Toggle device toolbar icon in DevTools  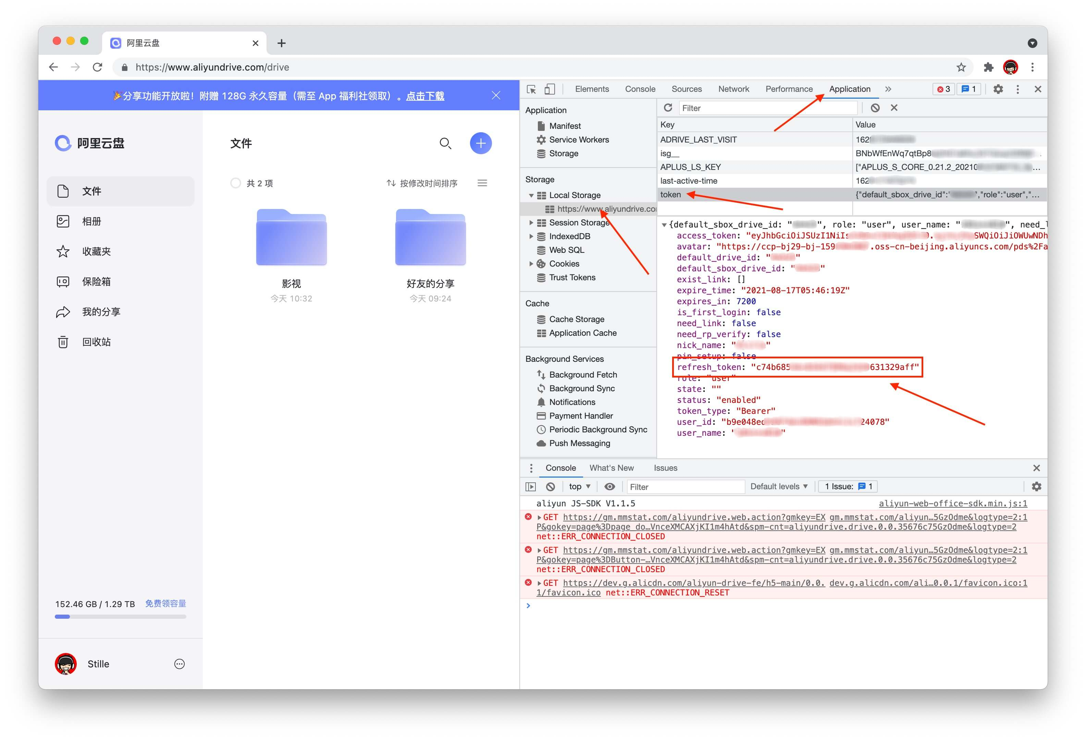[550, 89]
